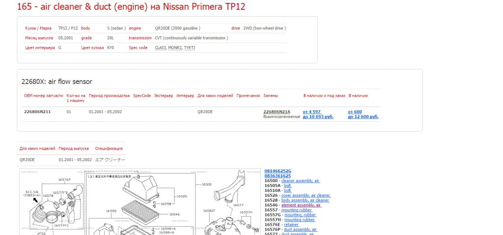Click label 16557H in the parts diagram
Screen dimensions: 503x235
(246, 212)
